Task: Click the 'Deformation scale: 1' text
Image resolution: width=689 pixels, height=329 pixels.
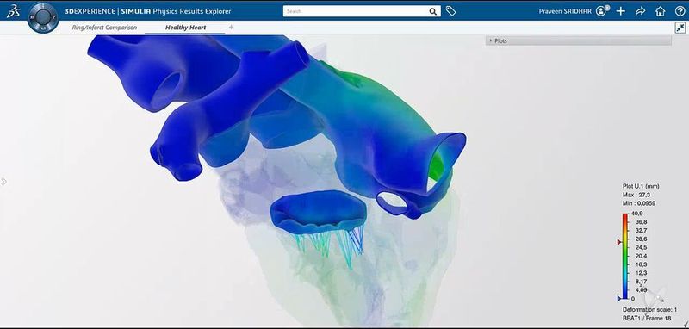Action: pos(649,310)
